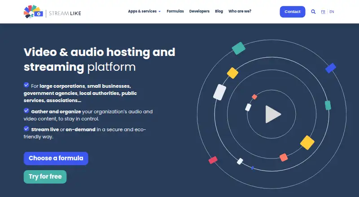Switch language to EN
Image resolution: width=359 pixels, height=197 pixels.
(x=332, y=12)
